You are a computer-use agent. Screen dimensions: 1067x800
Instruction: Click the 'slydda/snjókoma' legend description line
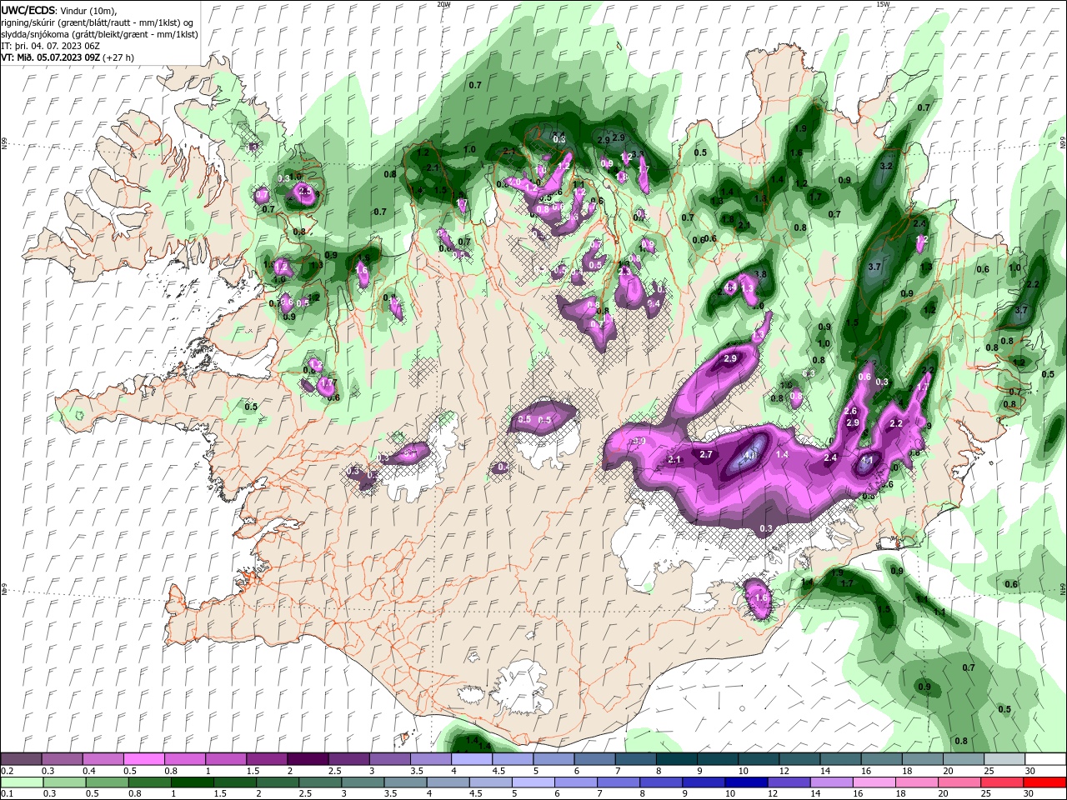pyautogui.click(x=98, y=34)
